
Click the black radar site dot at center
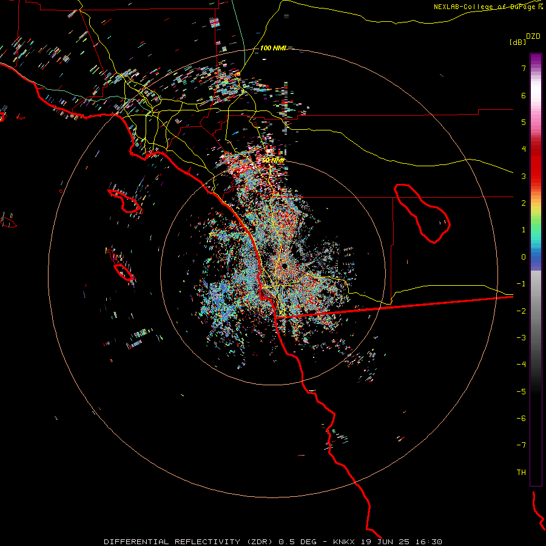pos(285,267)
